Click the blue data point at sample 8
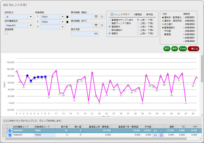 pos(45,77)
